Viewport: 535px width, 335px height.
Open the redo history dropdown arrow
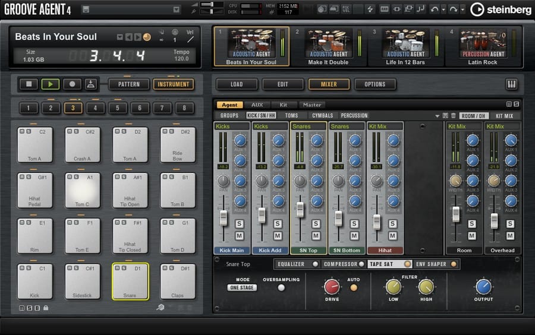point(462,10)
